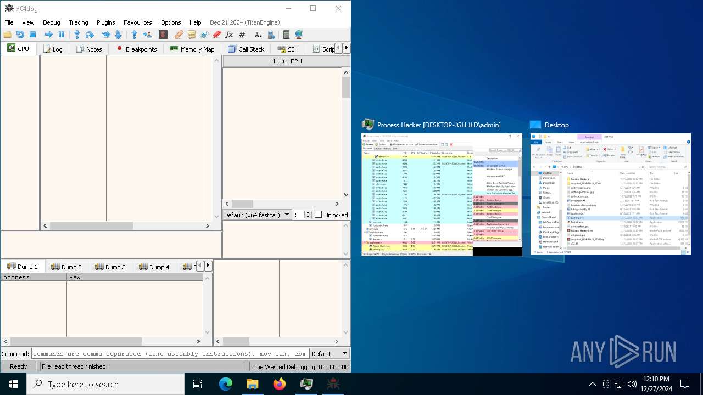The width and height of the screenshot is (703, 395).
Task: Click the Stop (blue square) toolbar icon
Action: pos(32,35)
